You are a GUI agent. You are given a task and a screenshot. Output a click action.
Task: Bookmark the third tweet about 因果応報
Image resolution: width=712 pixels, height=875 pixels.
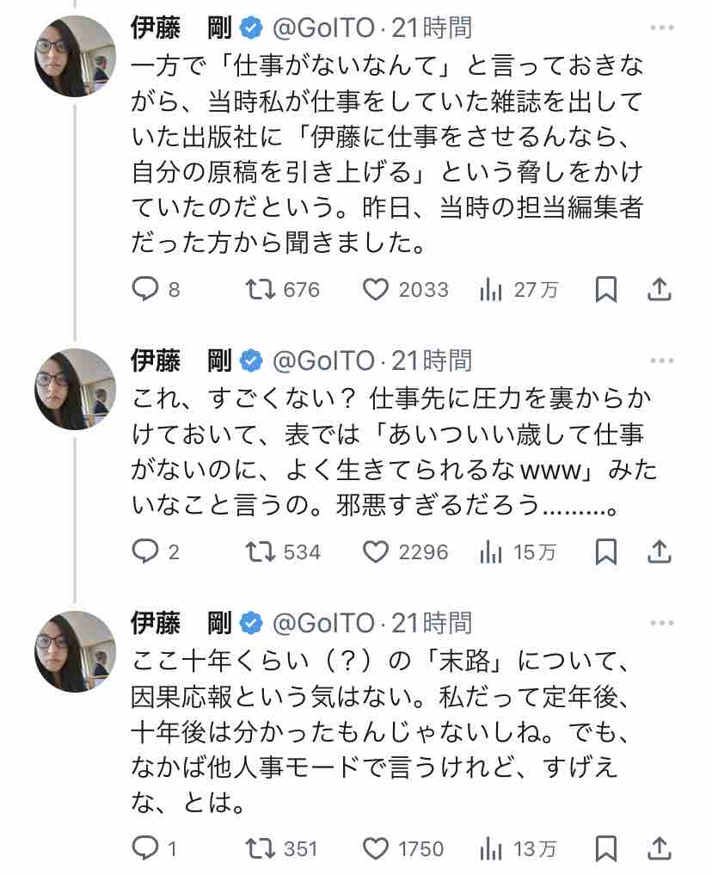click(x=606, y=849)
